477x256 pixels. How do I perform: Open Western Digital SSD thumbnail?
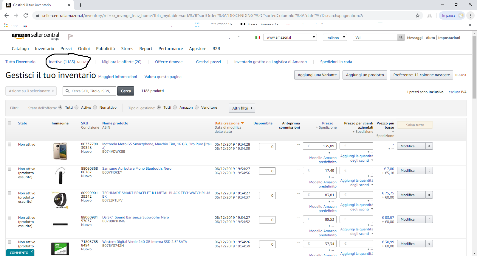point(60,249)
